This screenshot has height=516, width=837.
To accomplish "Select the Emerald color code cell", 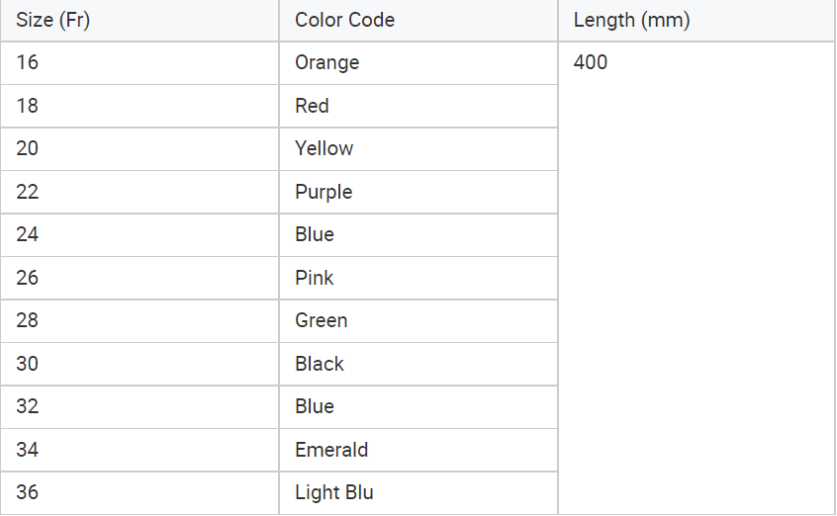I will [x=418, y=450].
